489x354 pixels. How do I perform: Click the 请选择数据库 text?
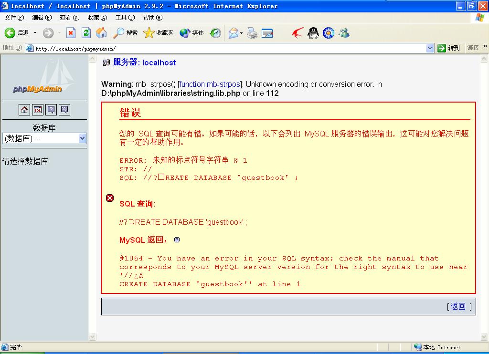tap(25, 161)
